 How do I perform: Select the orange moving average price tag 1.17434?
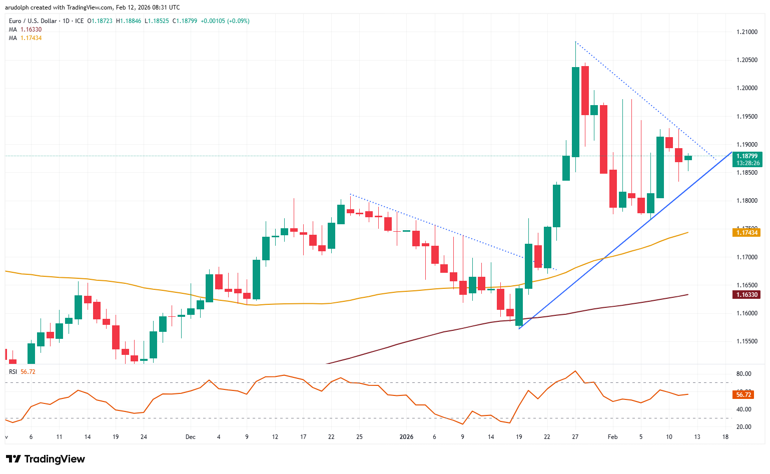pos(745,232)
